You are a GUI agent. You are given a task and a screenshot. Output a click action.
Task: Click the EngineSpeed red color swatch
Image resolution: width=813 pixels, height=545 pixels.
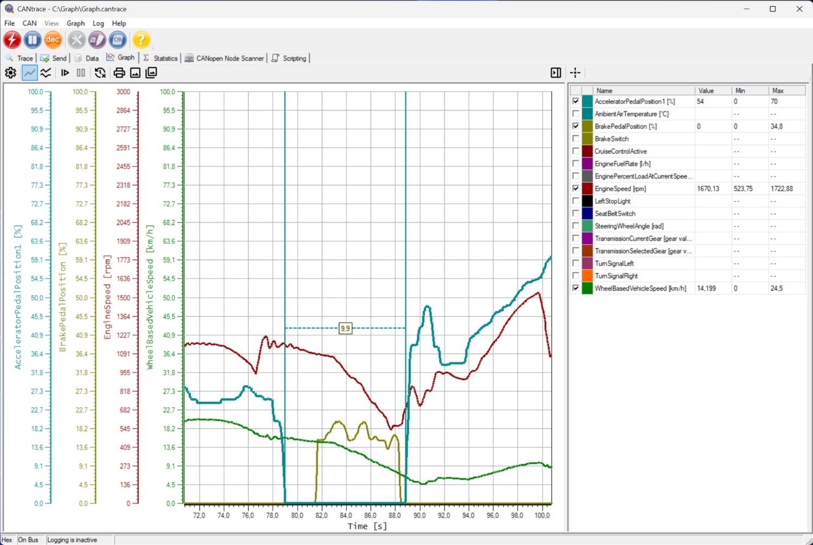coord(587,188)
